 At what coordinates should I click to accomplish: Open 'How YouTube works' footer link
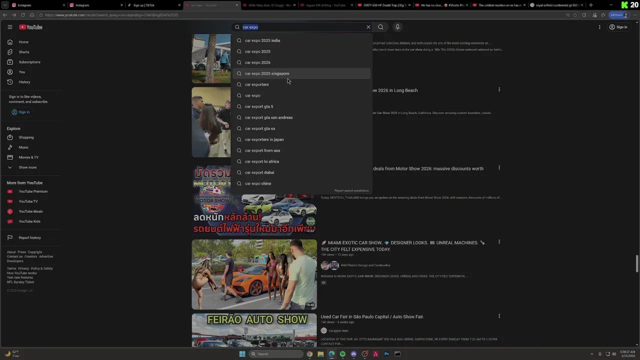point(22,273)
